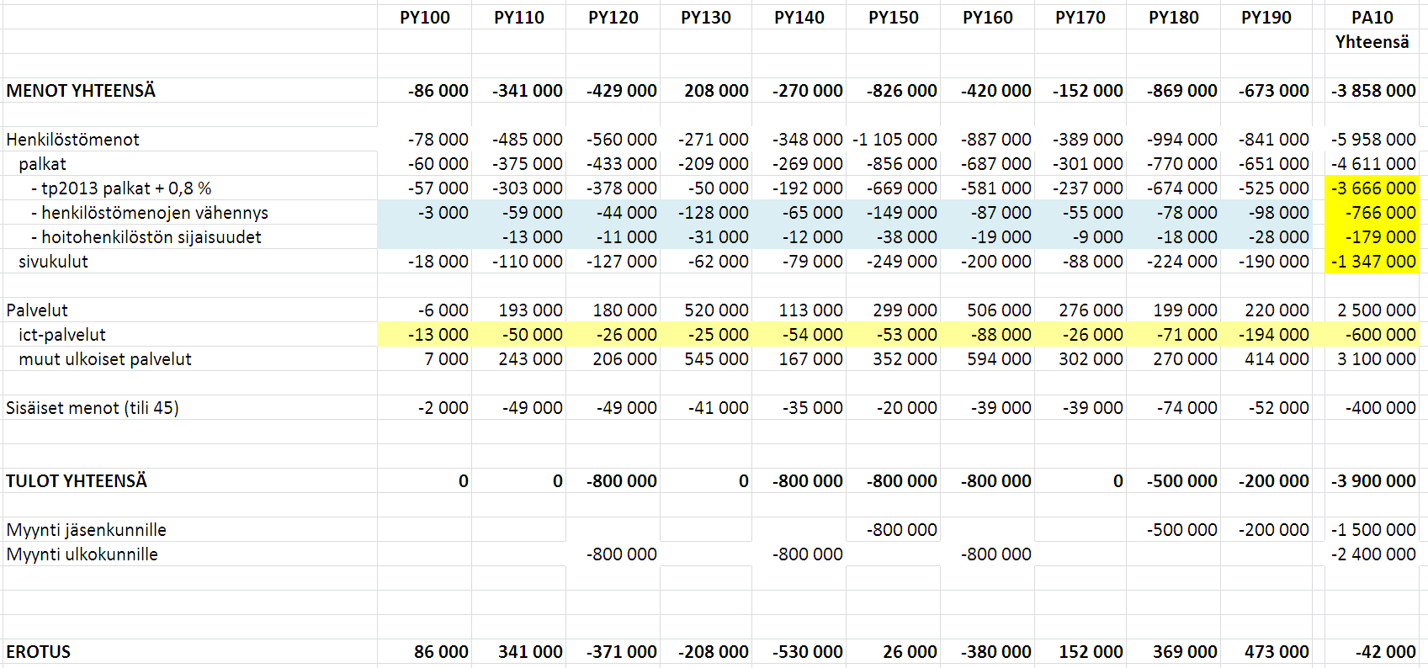
Task: Select the MENOT YHTEENSÄ row label
Action: point(81,91)
